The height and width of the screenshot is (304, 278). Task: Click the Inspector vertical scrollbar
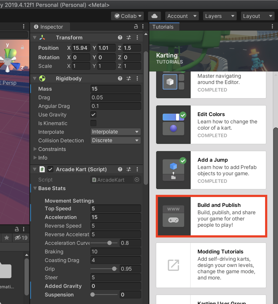pos(146,118)
